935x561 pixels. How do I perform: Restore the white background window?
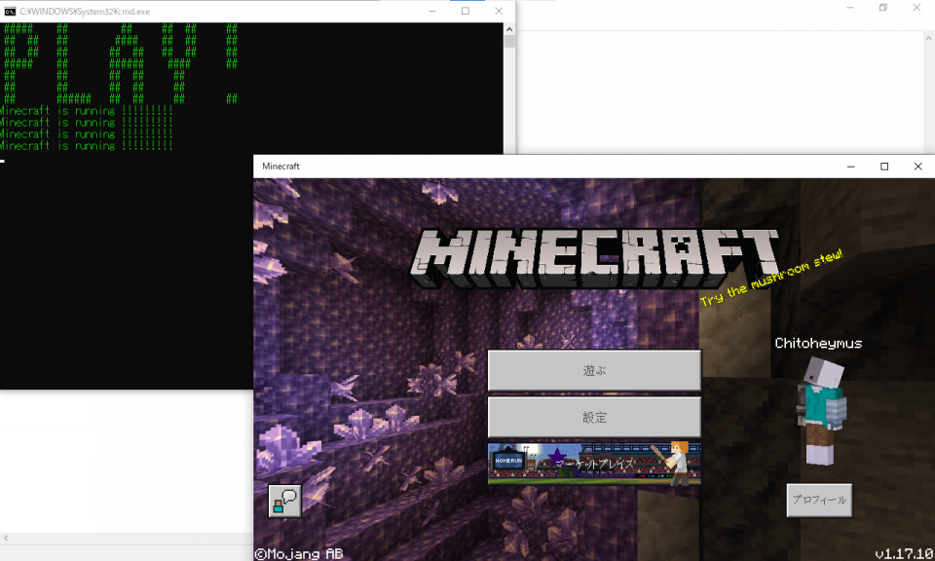click(883, 8)
